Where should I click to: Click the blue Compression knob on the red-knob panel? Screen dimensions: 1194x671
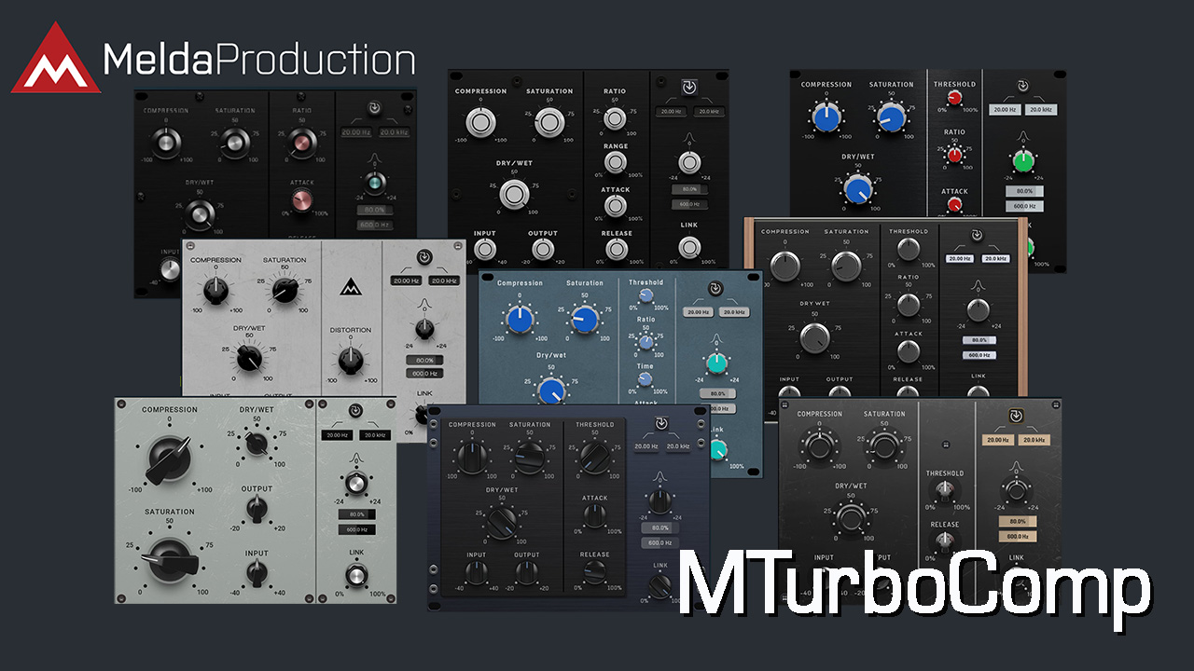826,117
